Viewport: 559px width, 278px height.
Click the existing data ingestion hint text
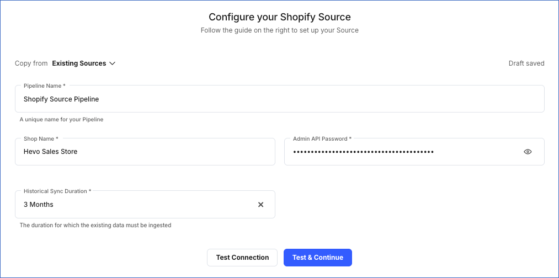click(95, 225)
